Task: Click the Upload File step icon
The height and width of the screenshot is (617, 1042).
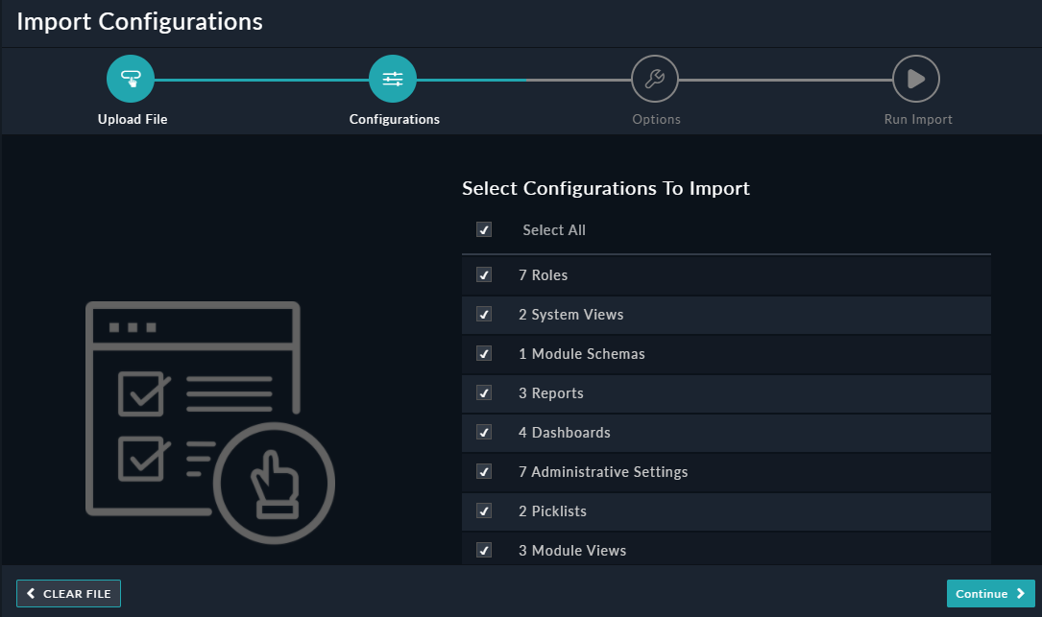Action: tap(132, 78)
